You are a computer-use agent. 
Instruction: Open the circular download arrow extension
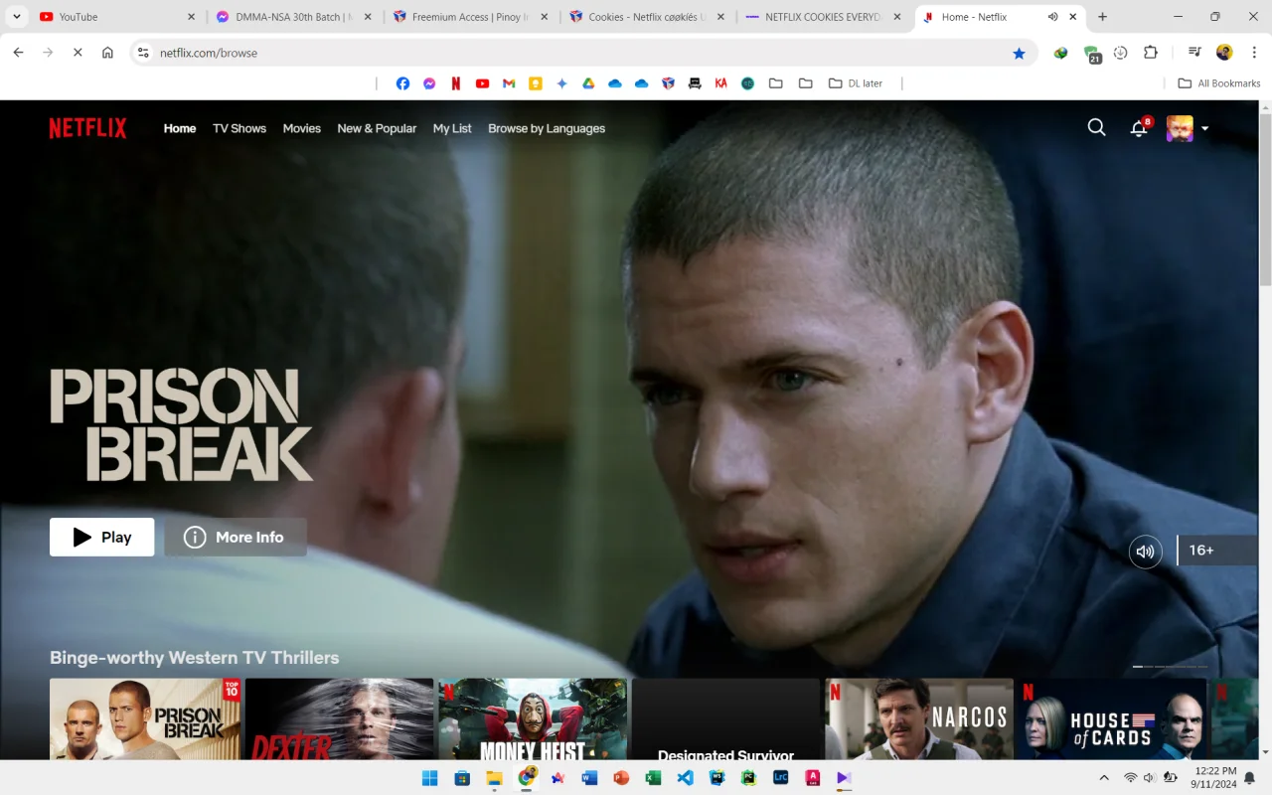click(1121, 53)
